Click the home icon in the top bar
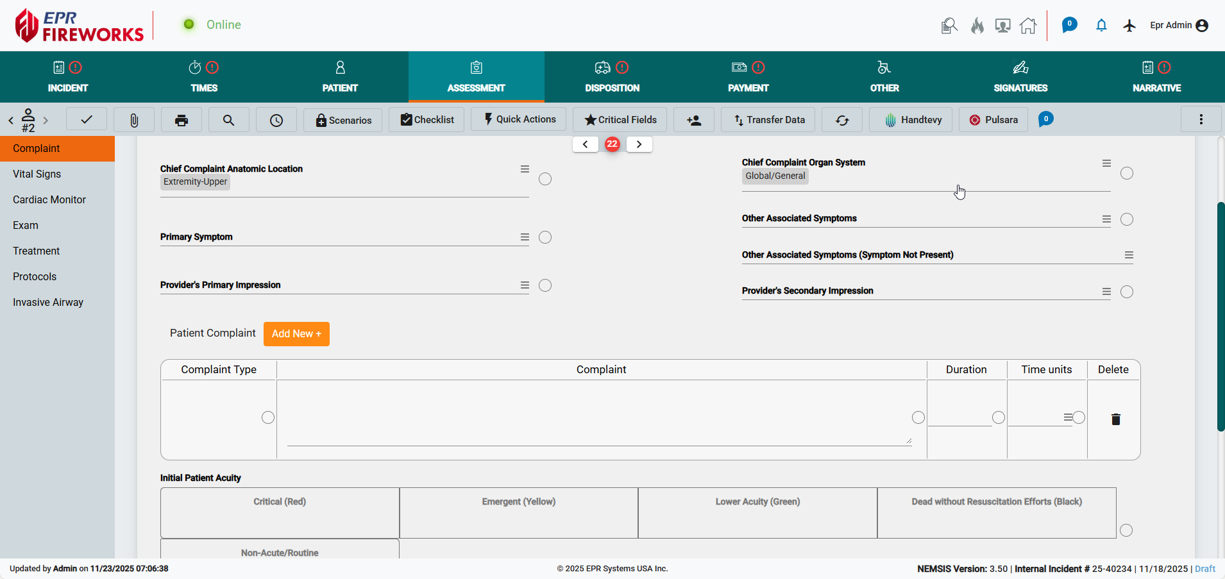This screenshot has width=1225, height=579. tap(1028, 26)
